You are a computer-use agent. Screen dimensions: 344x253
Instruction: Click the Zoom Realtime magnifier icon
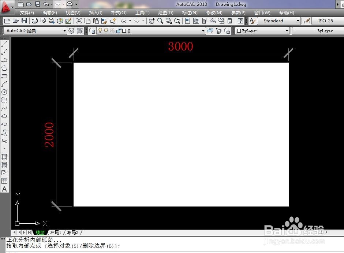coord(160,21)
